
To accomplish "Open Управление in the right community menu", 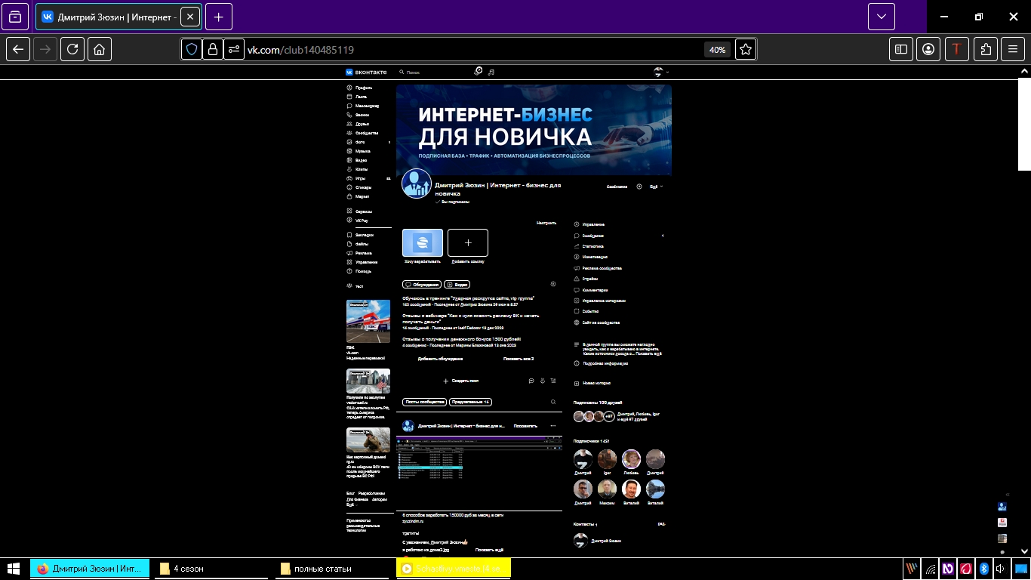I will (589, 224).
